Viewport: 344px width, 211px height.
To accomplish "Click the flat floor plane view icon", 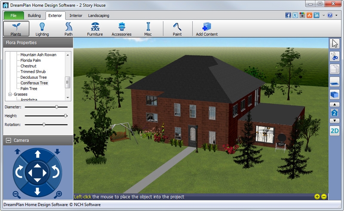I will [335, 82].
